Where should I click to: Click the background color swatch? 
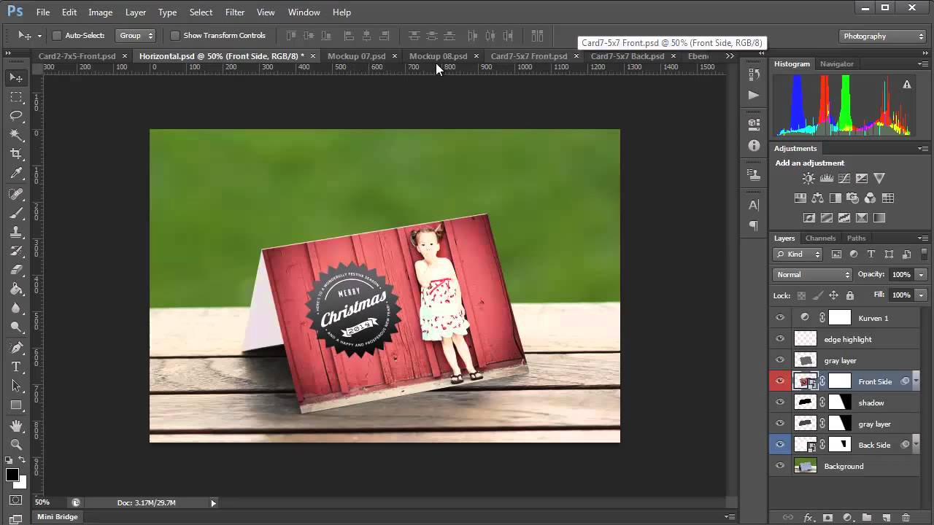point(21,483)
